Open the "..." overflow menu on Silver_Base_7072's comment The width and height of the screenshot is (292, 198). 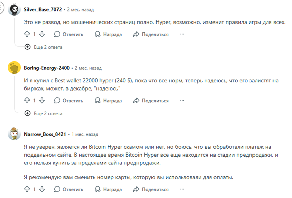(182, 34)
